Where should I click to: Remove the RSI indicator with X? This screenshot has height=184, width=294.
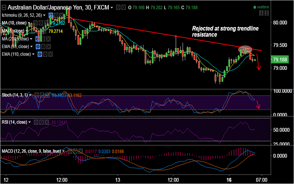coord(46,122)
